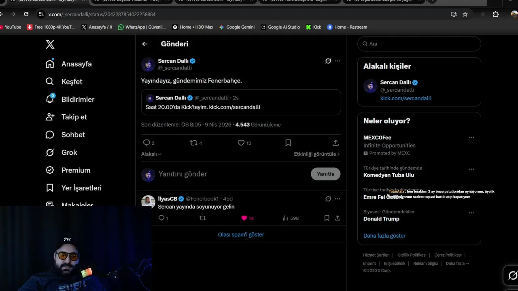Repost Sercan Dallı's post
The image size is (518, 291).
click(194, 143)
